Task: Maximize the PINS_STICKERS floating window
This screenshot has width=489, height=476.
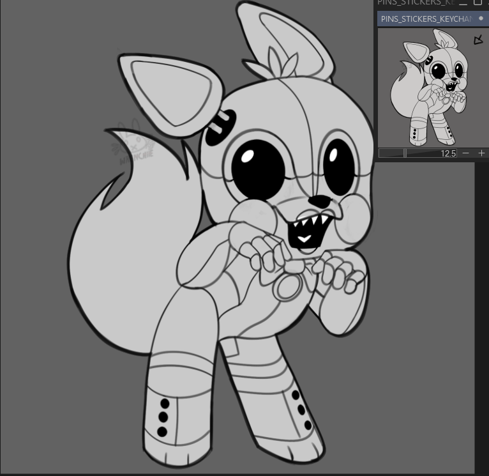Action: 478,3
